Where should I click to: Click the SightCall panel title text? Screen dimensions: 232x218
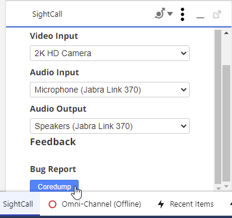47,14
